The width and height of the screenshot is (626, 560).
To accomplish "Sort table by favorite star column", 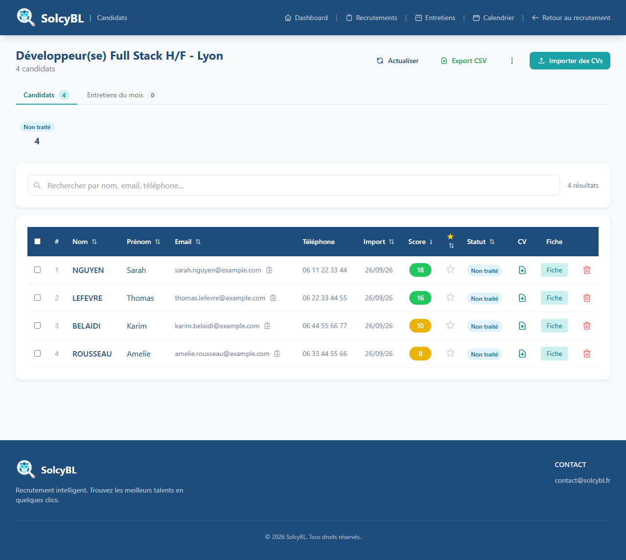I will point(451,241).
